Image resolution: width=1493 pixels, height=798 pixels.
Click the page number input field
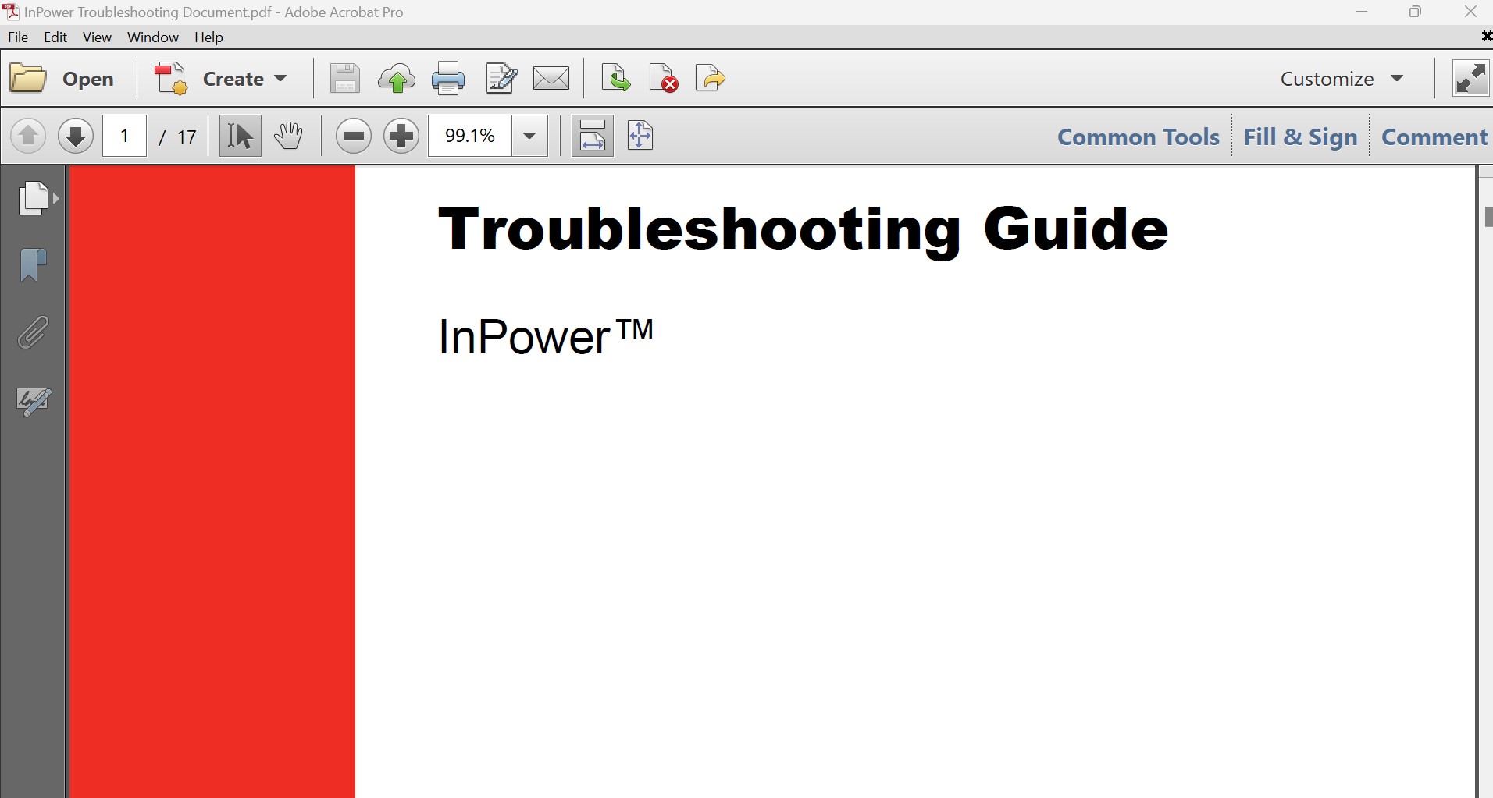[125, 137]
